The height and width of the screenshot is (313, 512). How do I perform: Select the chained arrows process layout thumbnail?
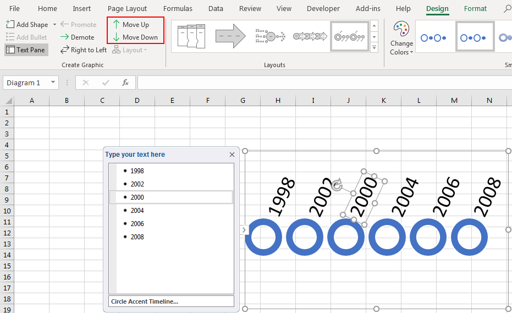(310, 36)
